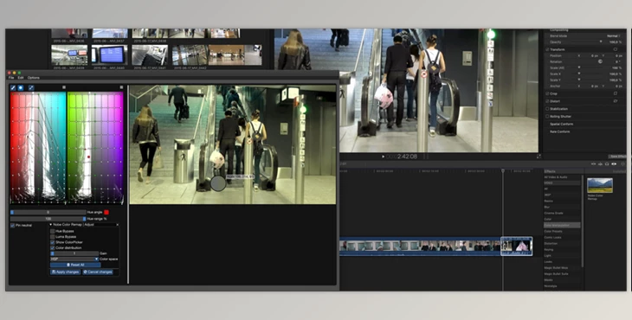The height and width of the screenshot is (320, 632).
Task: Select the circle tool icon above the hue grid
Action: [x=21, y=87]
